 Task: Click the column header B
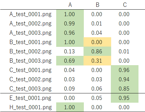pos(97,5)
